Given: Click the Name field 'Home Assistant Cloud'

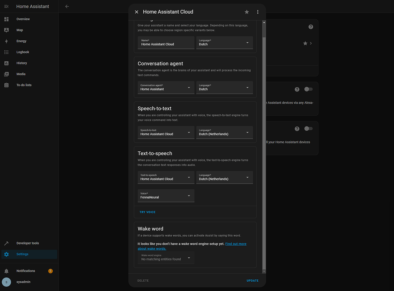Looking at the screenshot, I should (166, 43).
